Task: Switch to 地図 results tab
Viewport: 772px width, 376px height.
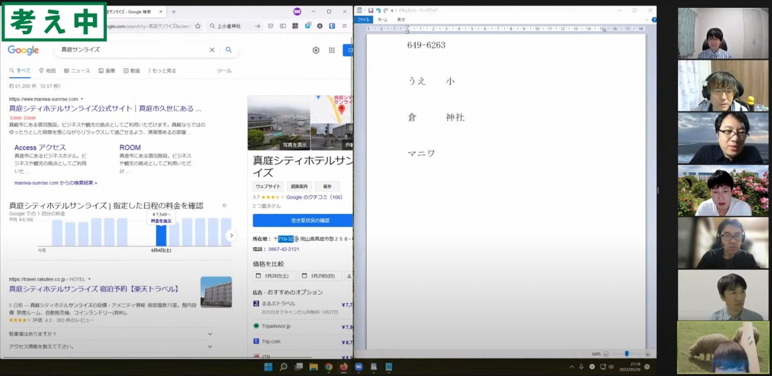Action: [x=47, y=70]
